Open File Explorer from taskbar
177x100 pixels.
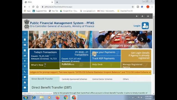[42, 97]
